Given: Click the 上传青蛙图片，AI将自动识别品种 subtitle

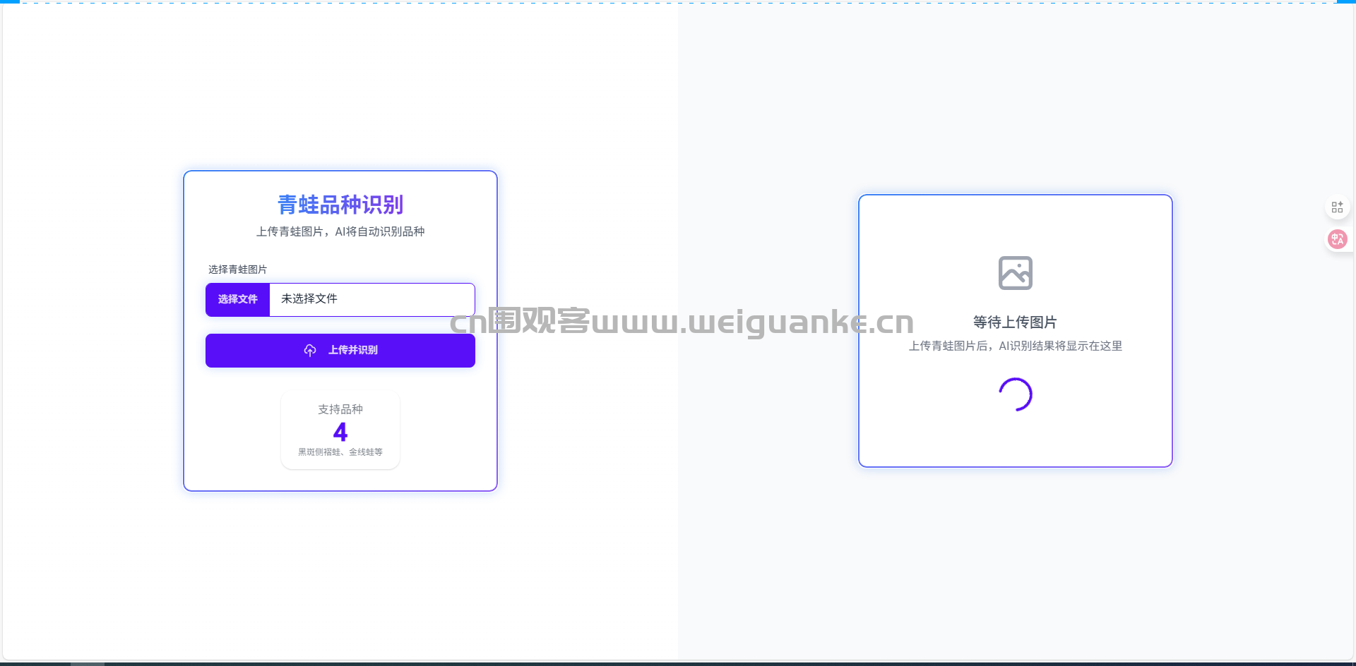Looking at the screenshot, I should [x=340, y=231].
